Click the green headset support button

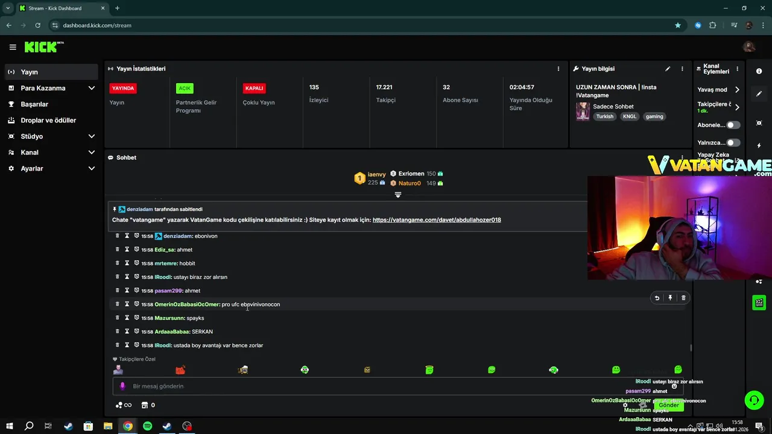click(x=753, y=400)
